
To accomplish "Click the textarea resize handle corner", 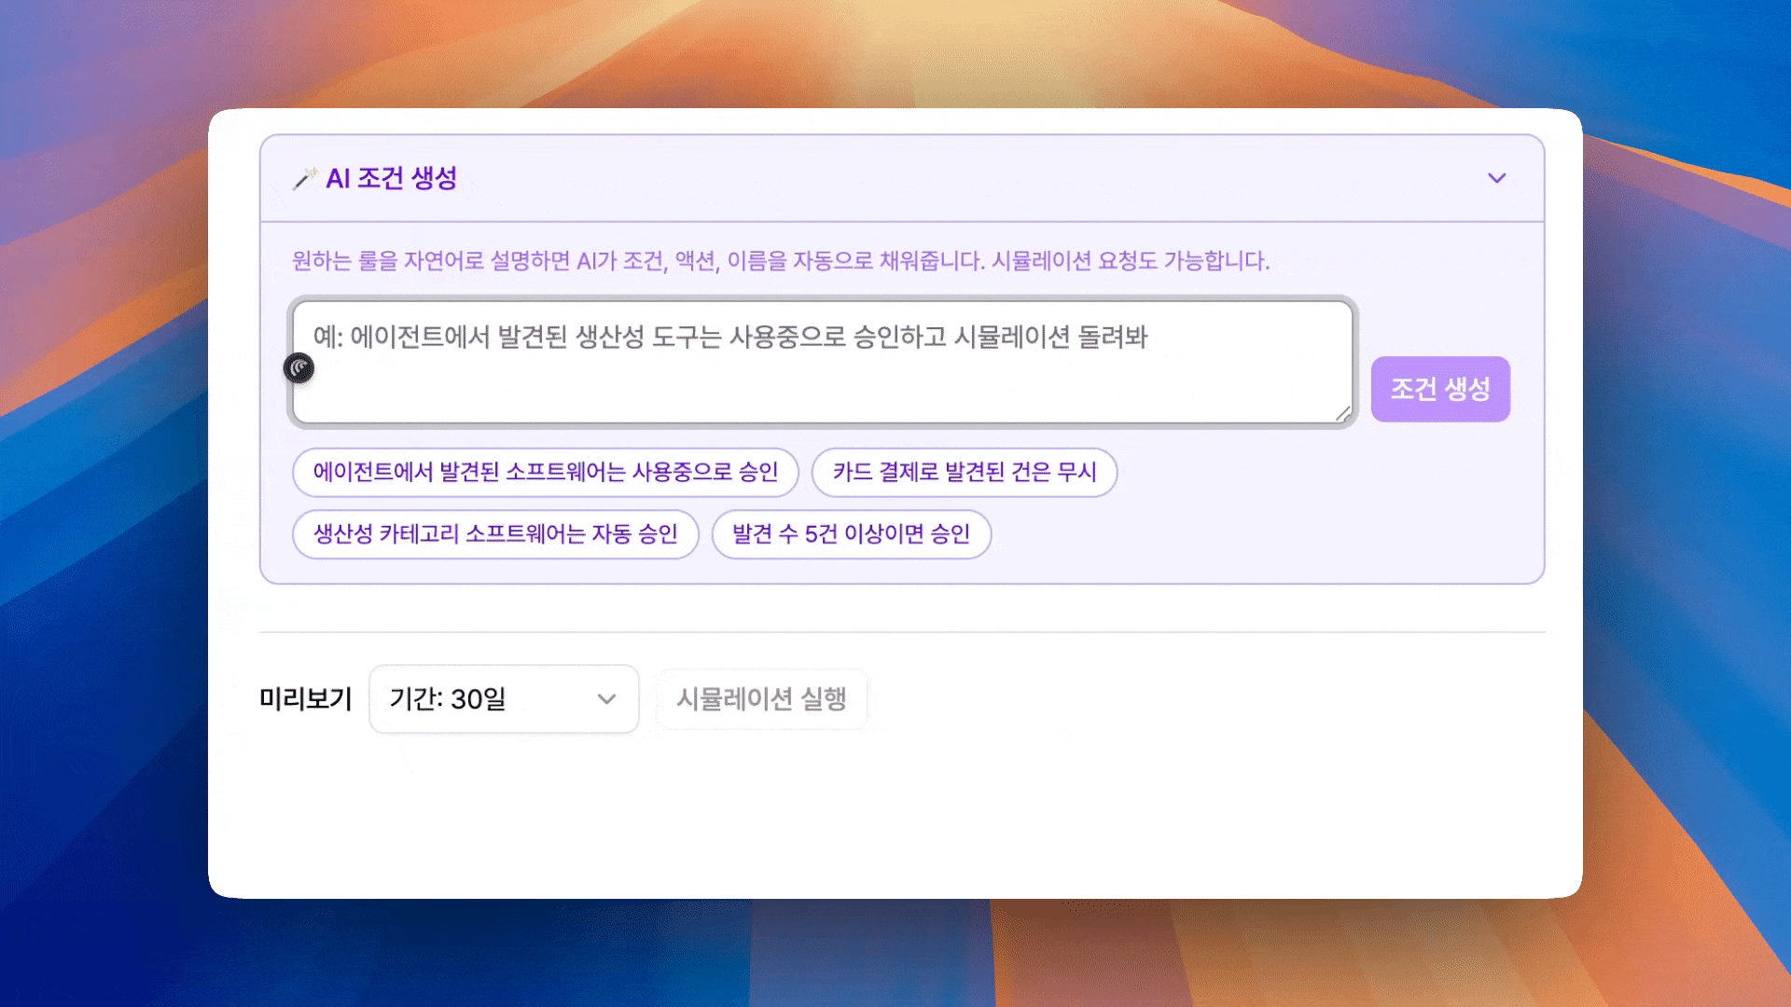I will [1342, 413].
